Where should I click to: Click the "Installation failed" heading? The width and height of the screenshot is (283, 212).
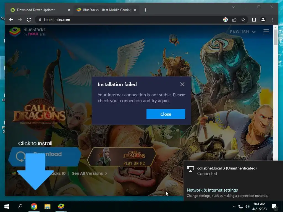coord(117,84)
